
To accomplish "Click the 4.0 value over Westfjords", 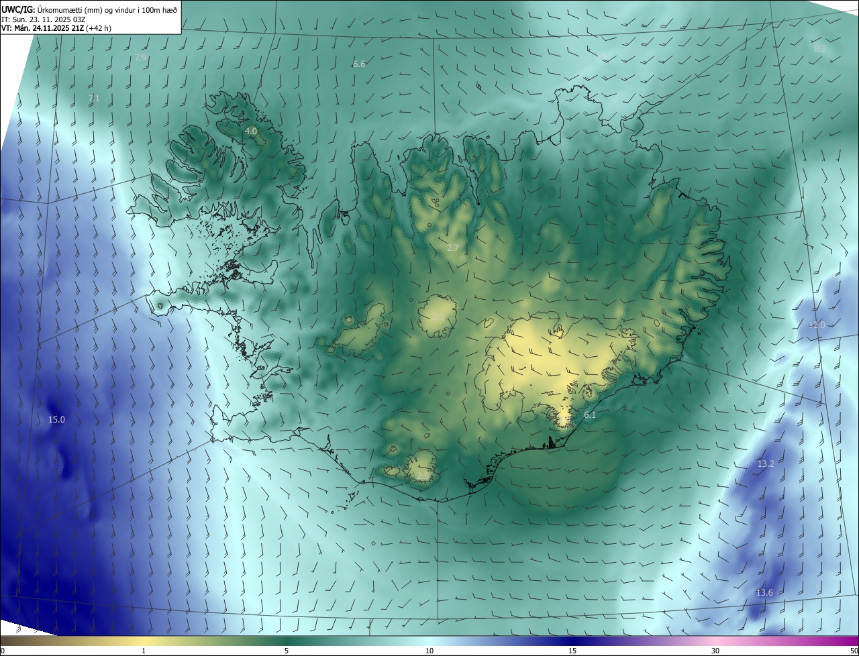I will [x=251, y=131].
